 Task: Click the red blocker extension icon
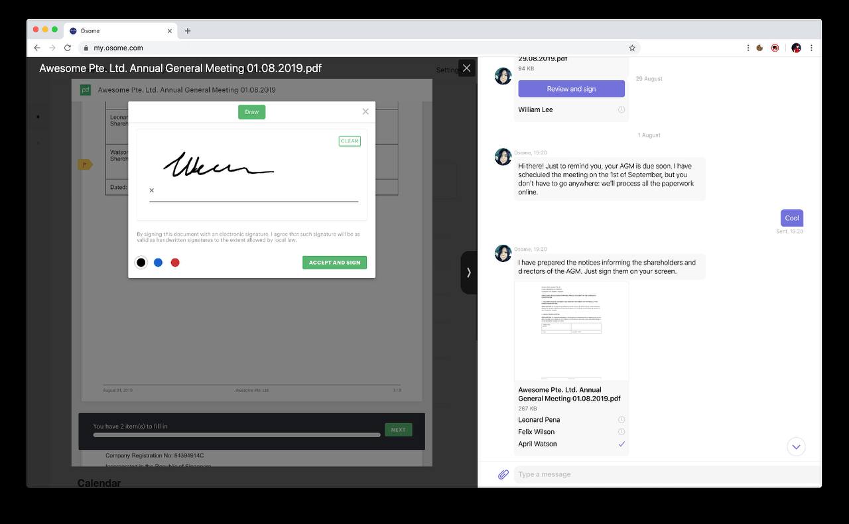point(775,48)
